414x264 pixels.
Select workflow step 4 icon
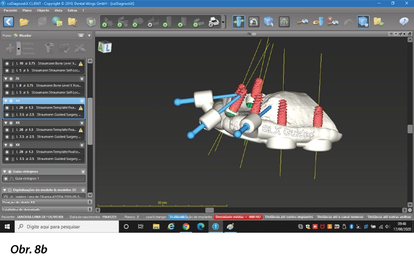point(153,22)
